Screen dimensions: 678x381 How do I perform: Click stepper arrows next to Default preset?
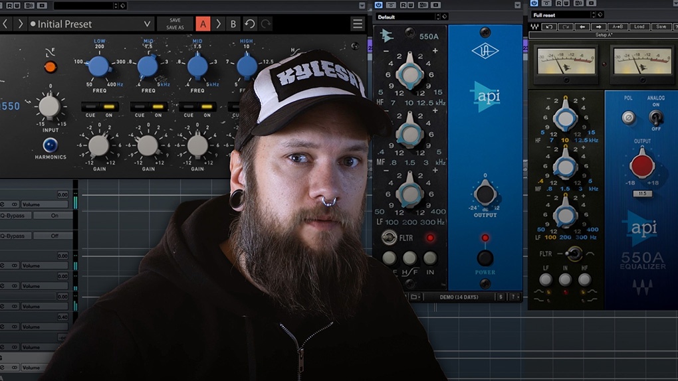point(437,17)
